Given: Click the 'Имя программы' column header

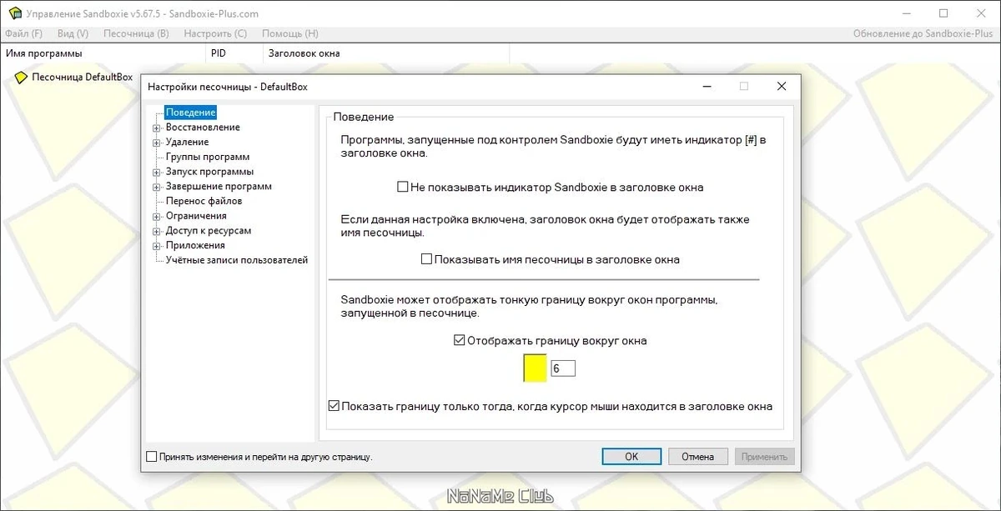Looking at the screenshot, I should point(103,53).
